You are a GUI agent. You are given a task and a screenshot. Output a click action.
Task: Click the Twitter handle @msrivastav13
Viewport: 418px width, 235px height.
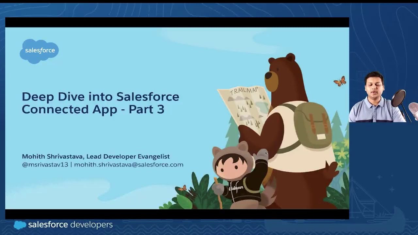45,164
